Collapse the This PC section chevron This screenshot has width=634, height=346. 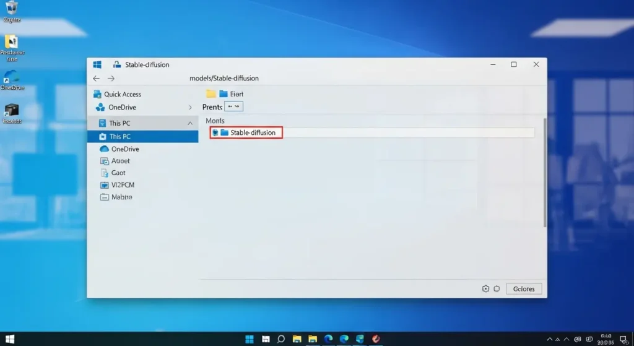pyautogui.click(x=190, y=123)
